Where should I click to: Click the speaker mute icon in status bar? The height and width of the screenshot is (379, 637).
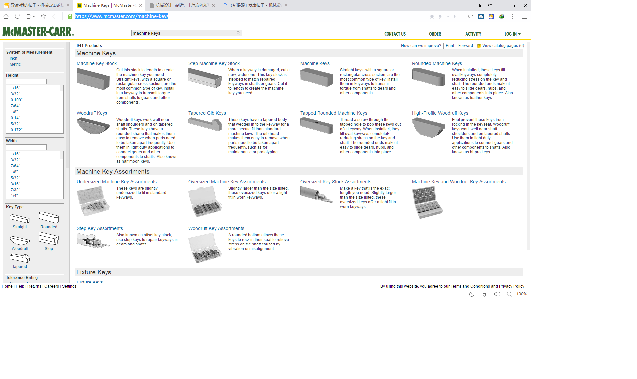point(497,294)
